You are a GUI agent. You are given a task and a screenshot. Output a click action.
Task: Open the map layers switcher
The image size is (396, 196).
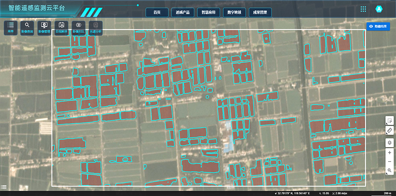pos(389,142)
